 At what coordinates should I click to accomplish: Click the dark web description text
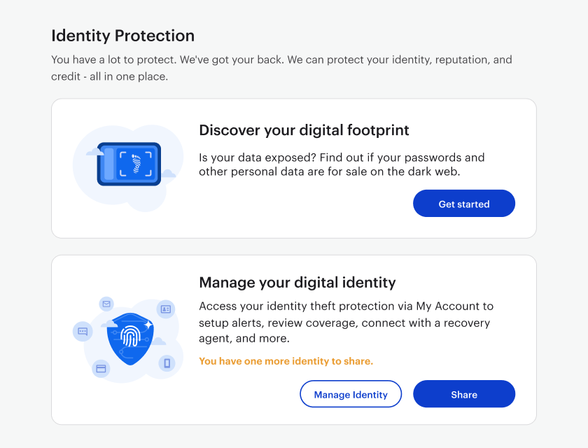click(342, 164)
